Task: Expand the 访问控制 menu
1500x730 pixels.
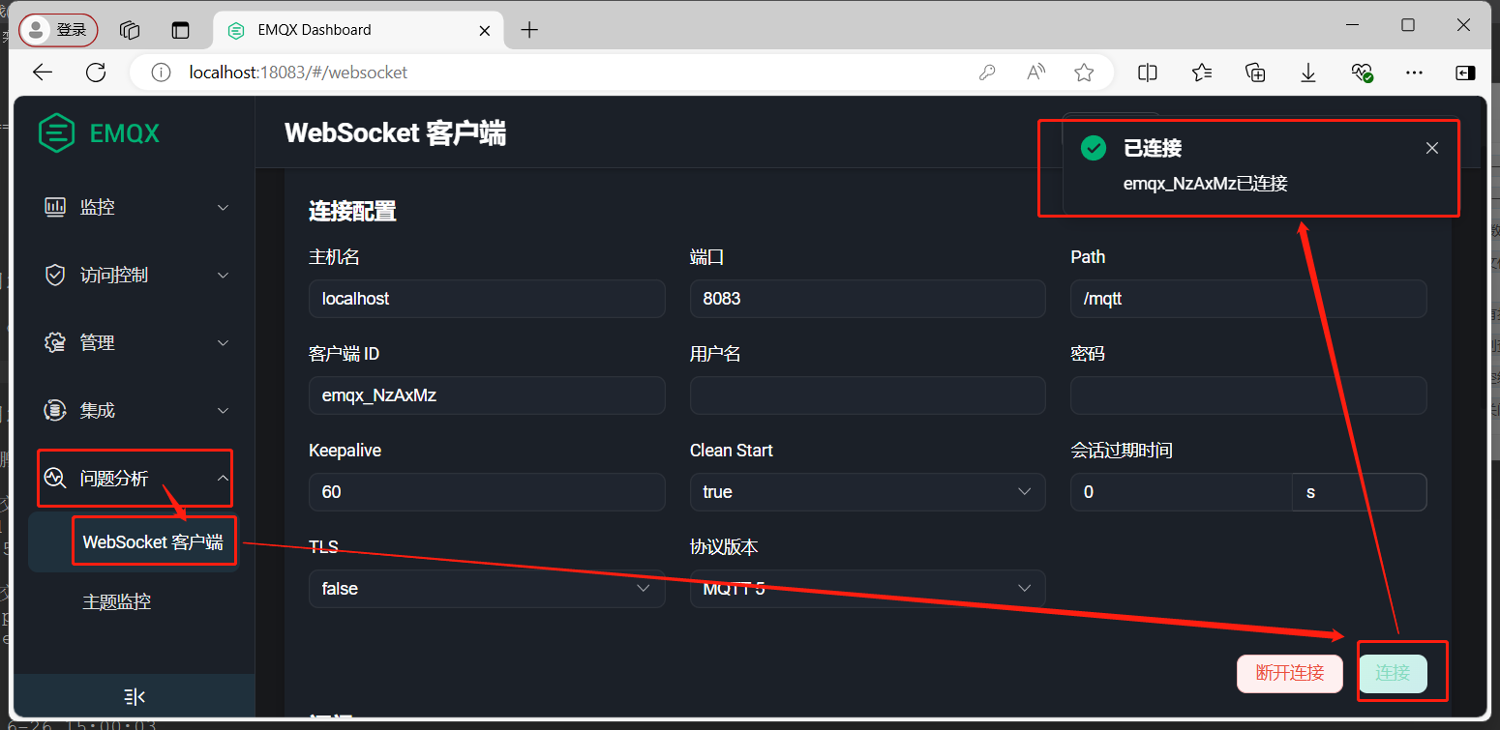Action: pos(134,275)
